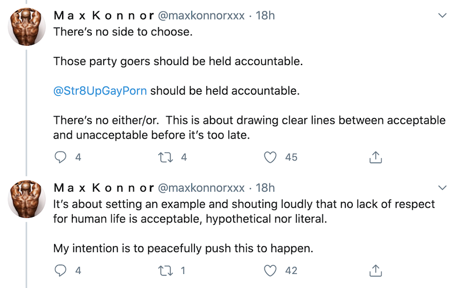Click the first tweet's 18h timestamp

(265, 16)
